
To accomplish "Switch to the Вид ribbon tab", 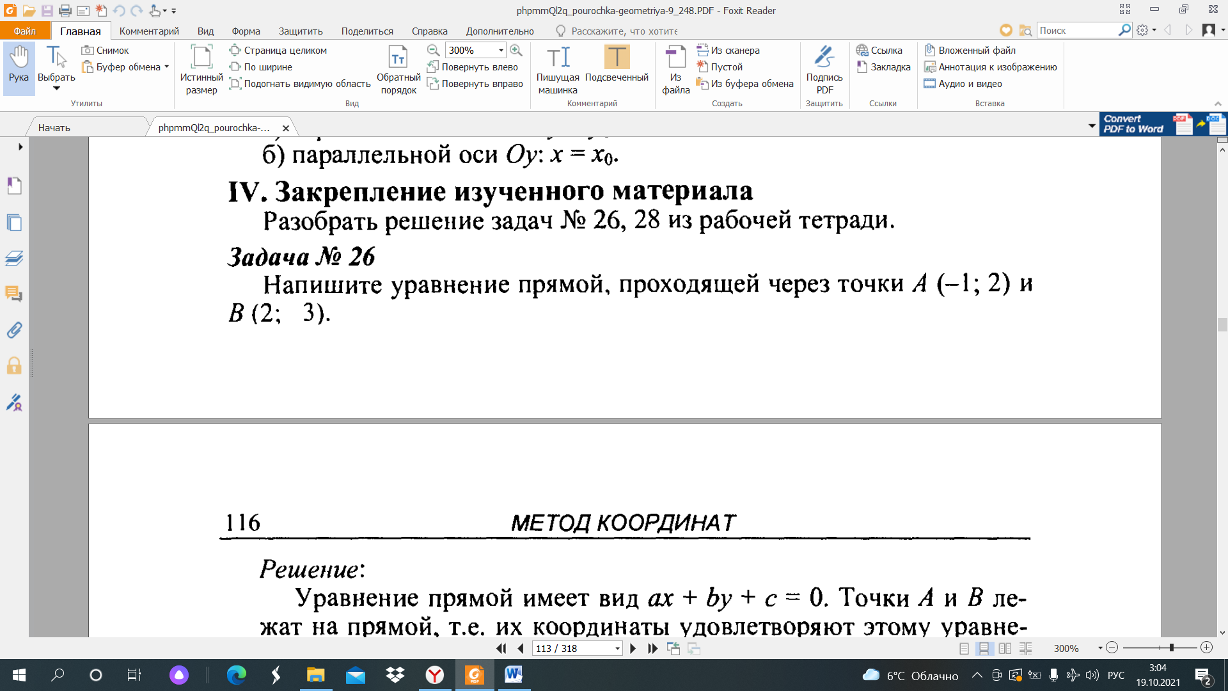I will 205,31.
